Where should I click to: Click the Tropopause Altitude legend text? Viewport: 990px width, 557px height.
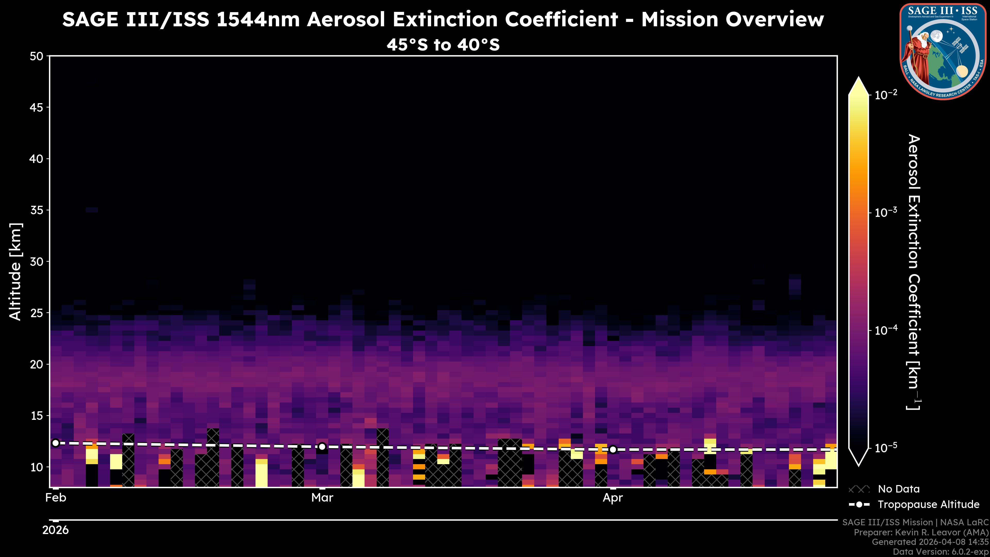pos(928,505)
